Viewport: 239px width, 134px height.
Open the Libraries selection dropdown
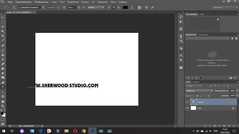[x=208, y=39]
